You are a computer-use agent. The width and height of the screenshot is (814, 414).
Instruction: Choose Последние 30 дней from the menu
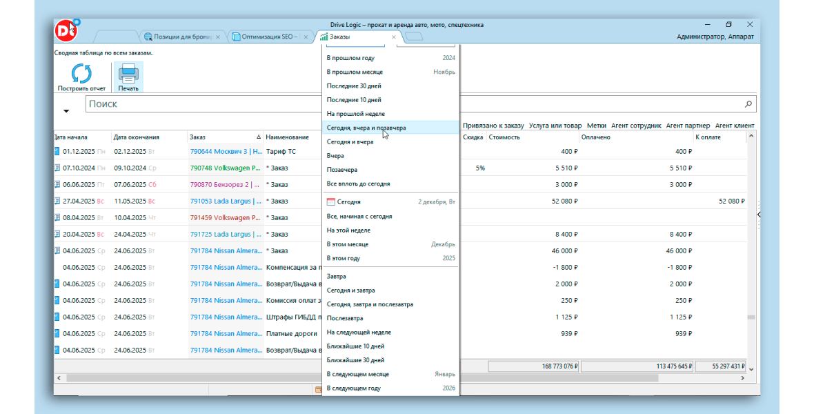pyautogui.click(x=354, y=86)
